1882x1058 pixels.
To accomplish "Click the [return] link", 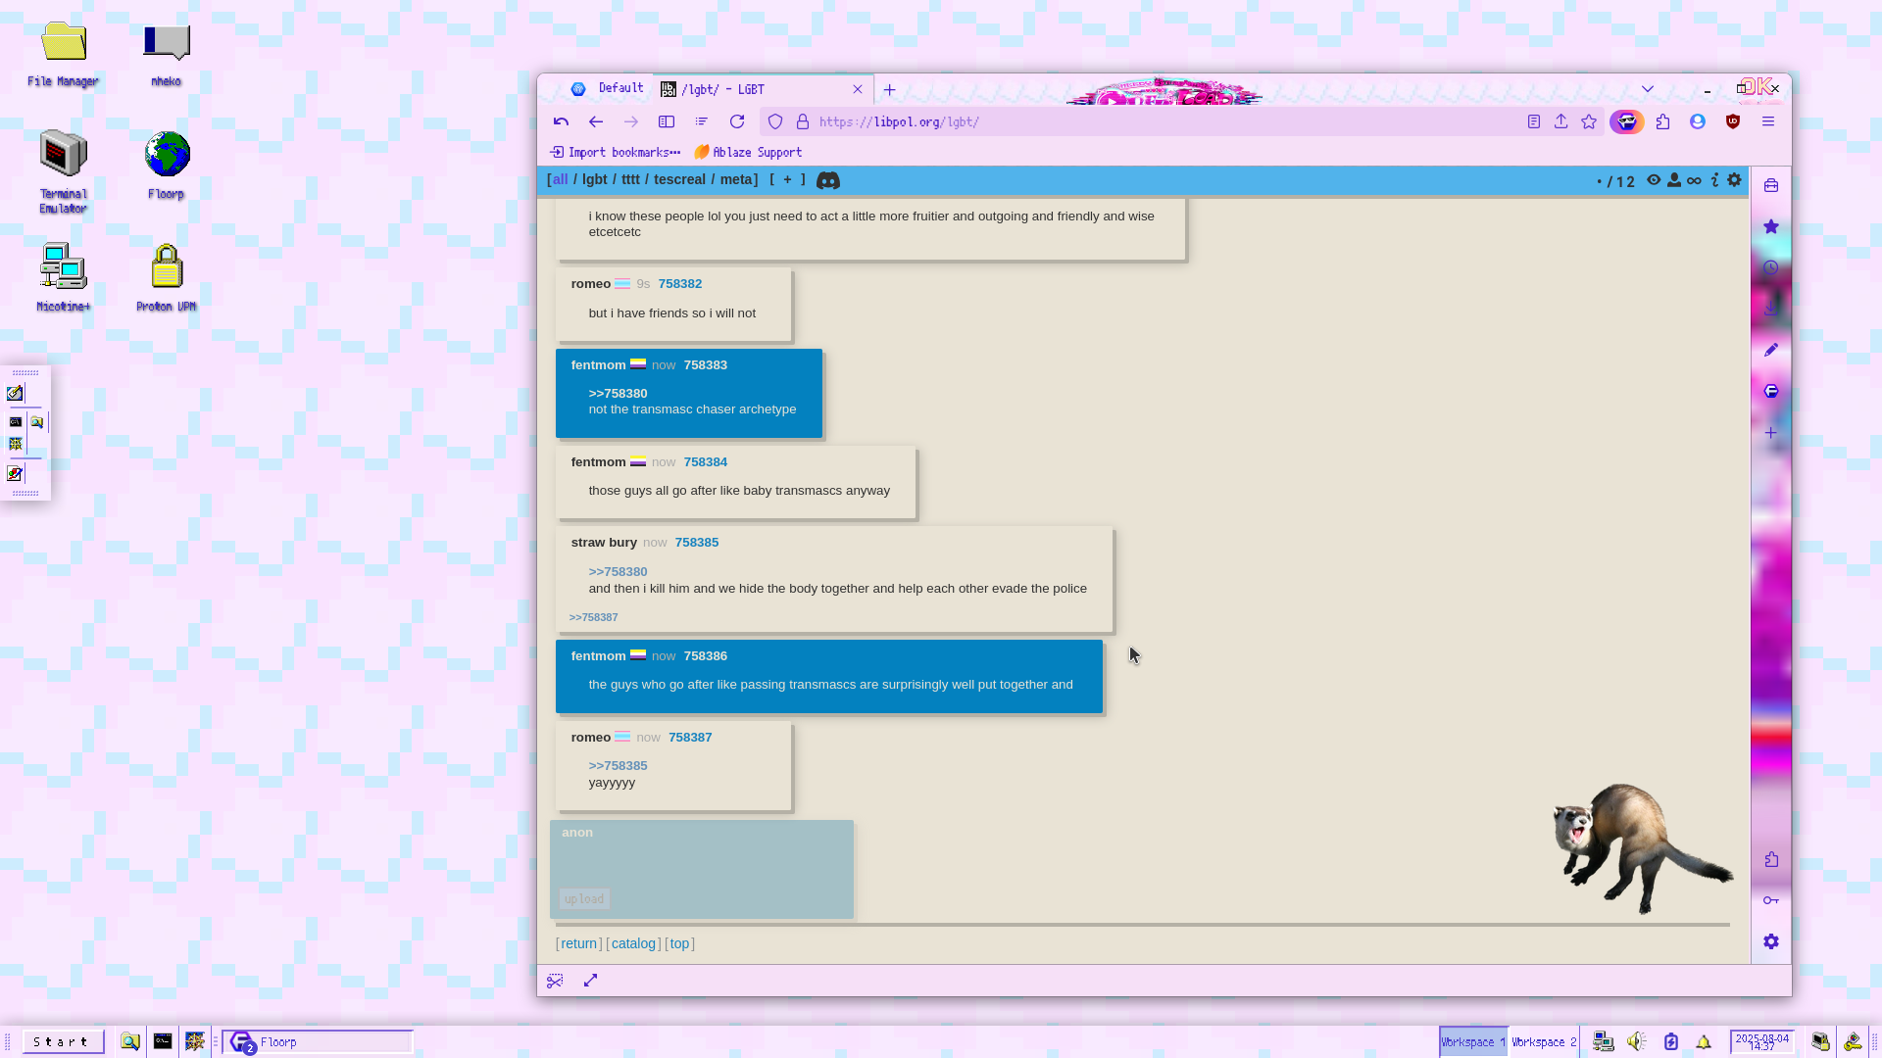I will pos(578,943).
